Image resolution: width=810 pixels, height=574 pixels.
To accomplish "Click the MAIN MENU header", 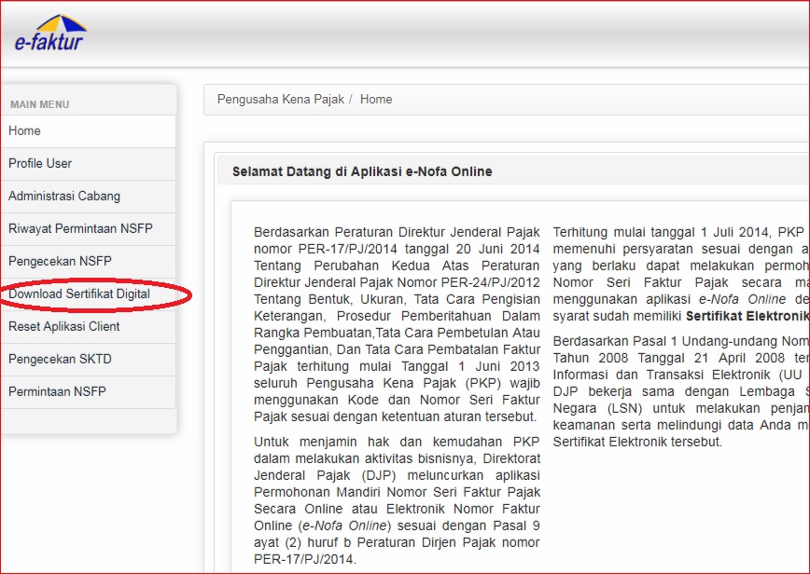I will pos(40,104).
